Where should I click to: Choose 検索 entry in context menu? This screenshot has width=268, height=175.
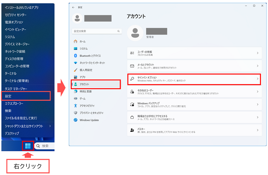click(x=8, y=111)
